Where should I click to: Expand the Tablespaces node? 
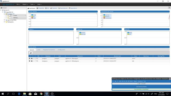[x=4, y=22]
